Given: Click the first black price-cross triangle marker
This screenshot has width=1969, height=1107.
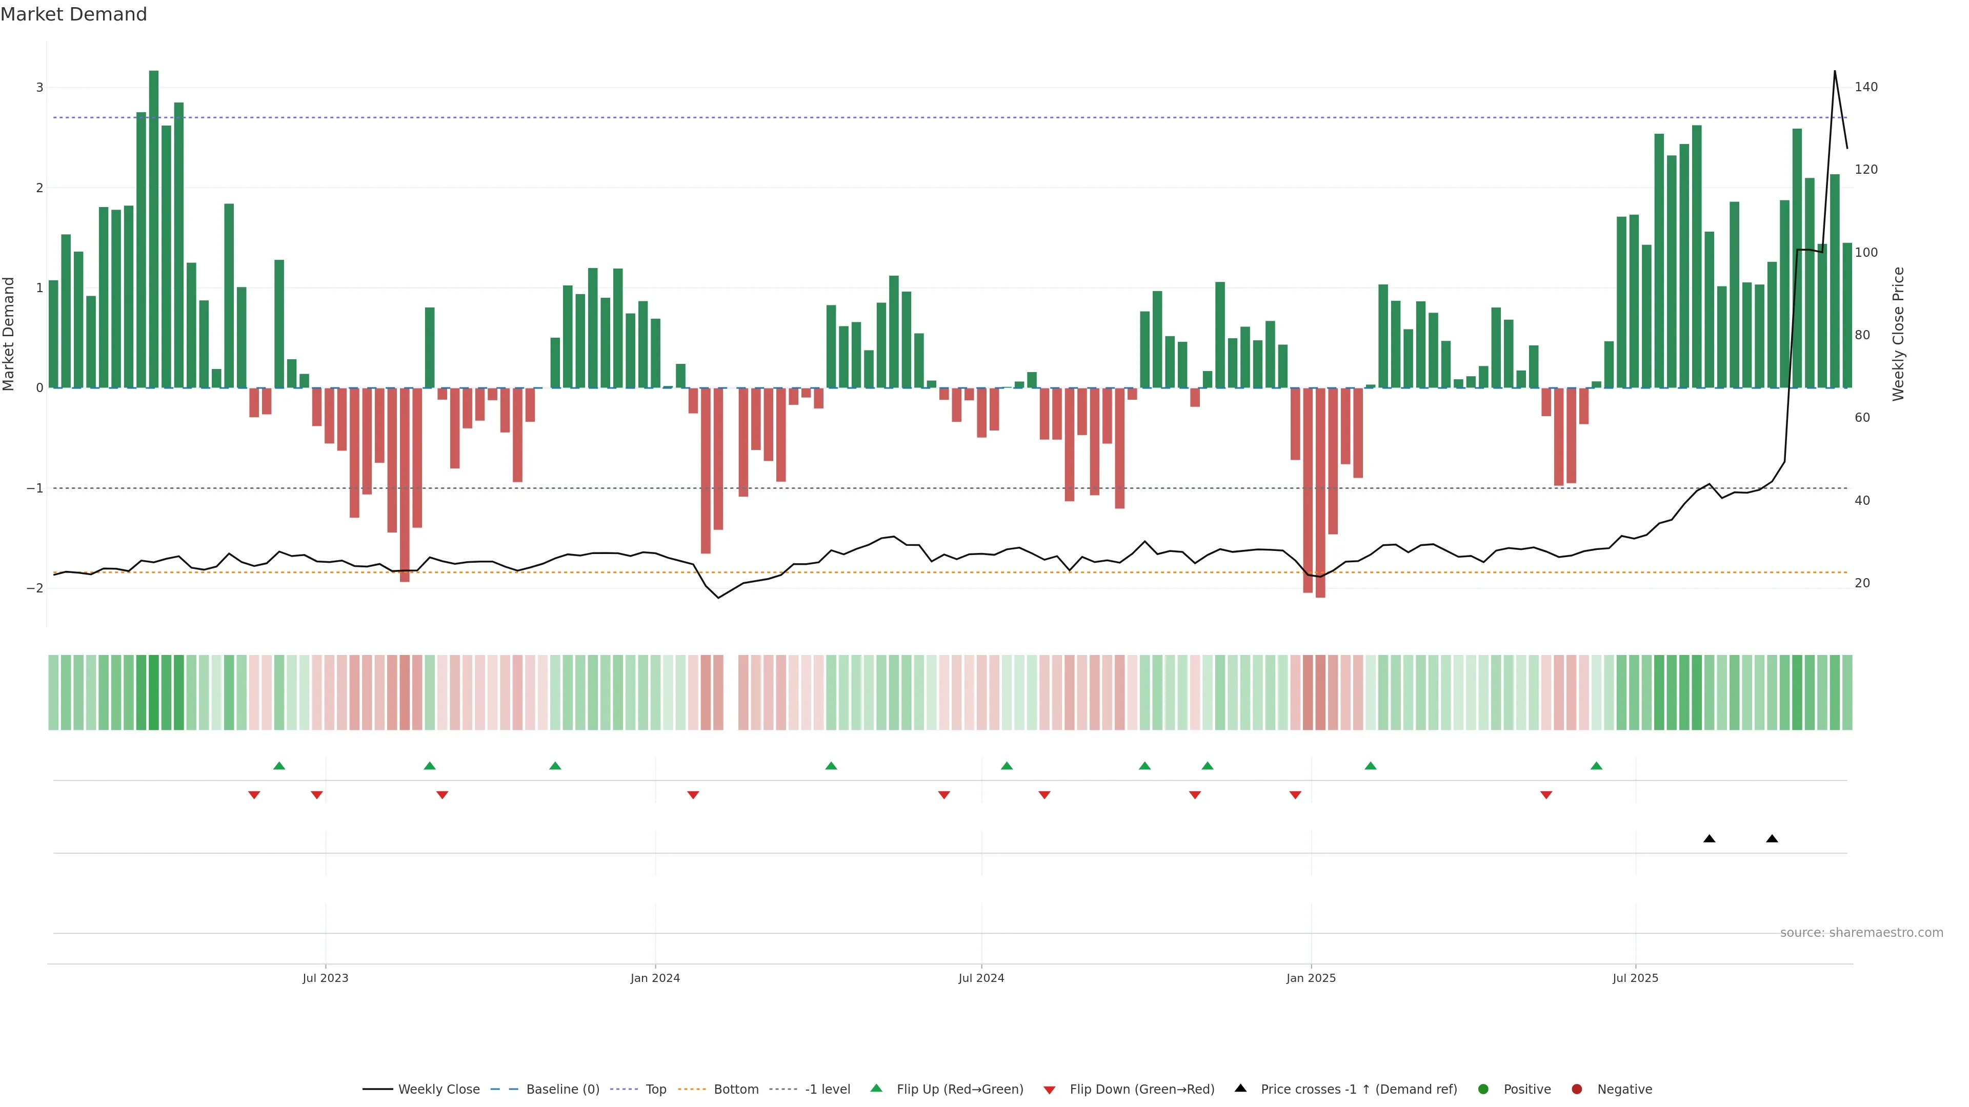Looking at the screenshot, I should coord(1709,839).
